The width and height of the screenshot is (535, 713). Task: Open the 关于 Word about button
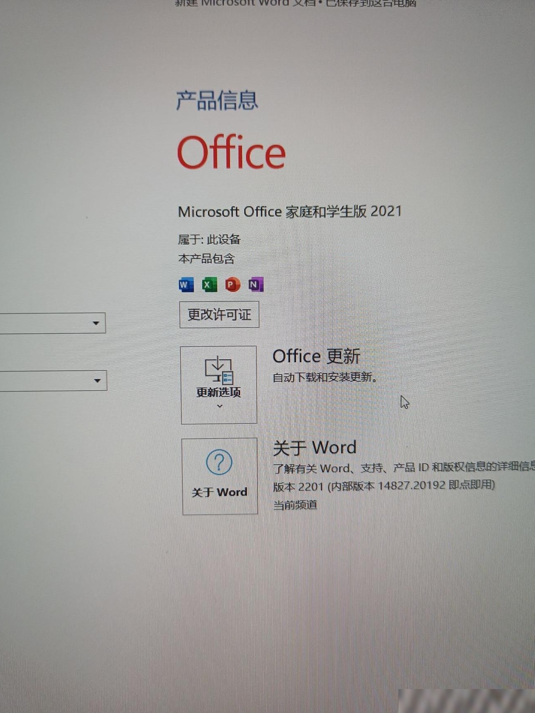coord(220,476)
